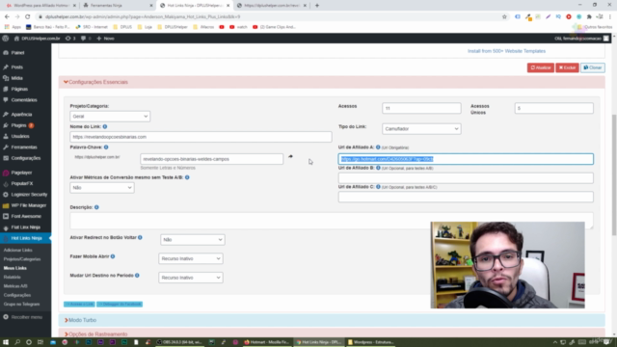Click the Pagelayer sidebar icon
Image resolution: width=617 pixels, height=347 pixels.
click(x=6, y=173)
